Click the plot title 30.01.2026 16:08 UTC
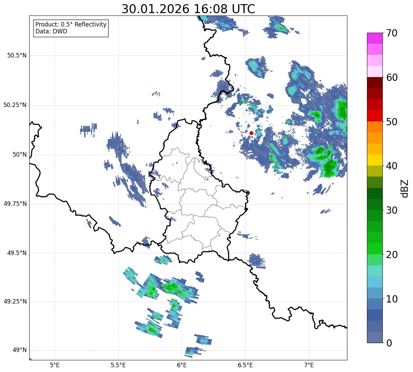Viewport: 413px width, 372px height. click(x=188, y=9)
